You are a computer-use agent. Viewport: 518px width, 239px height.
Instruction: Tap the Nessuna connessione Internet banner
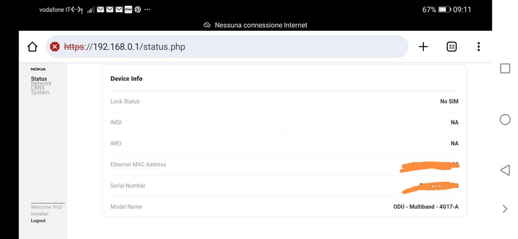(x=255, y=25)
